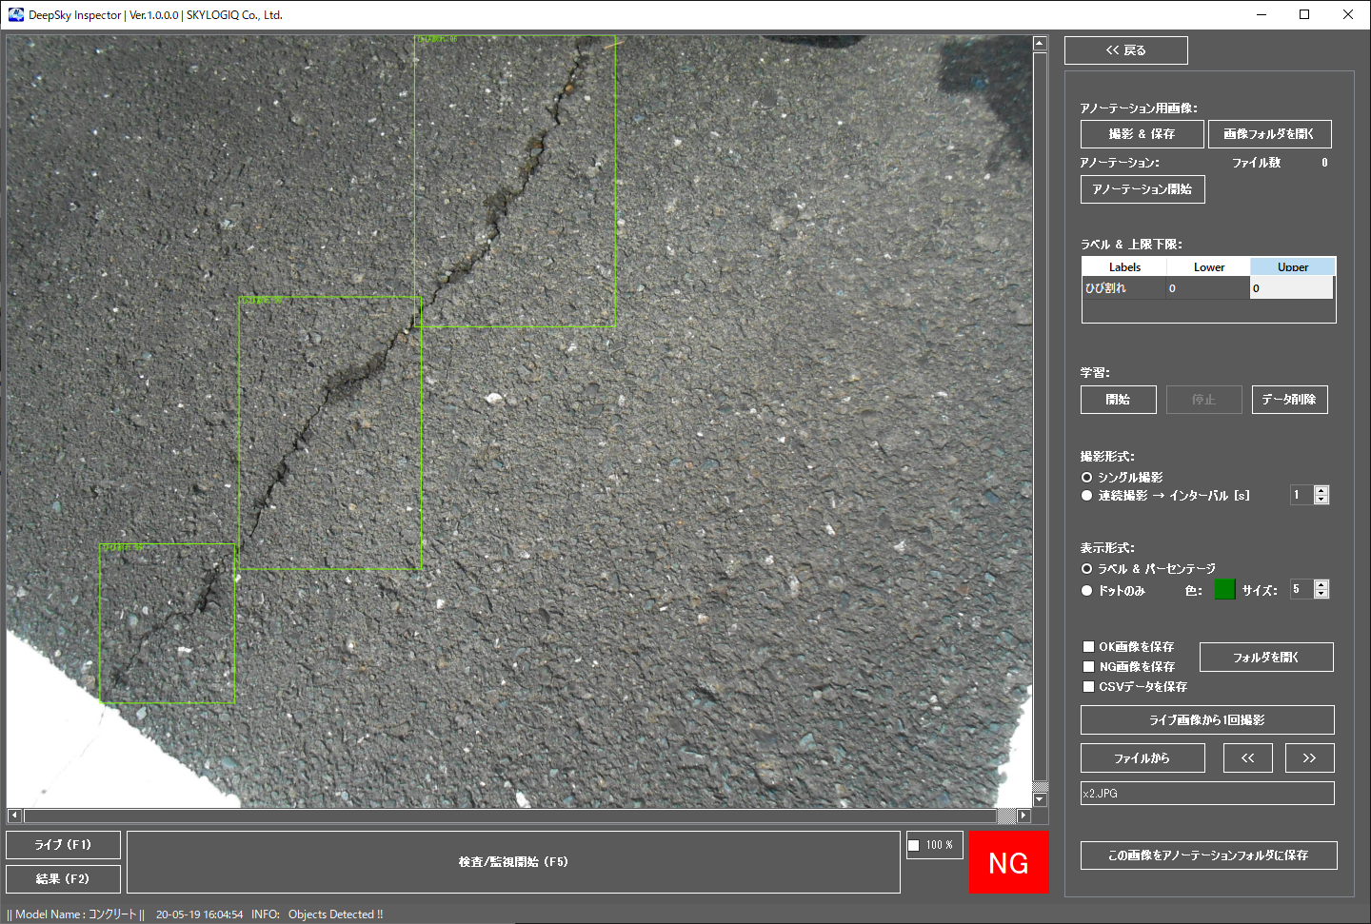Screen dimensions: 1371x924
Task: Edit the Lower value cell of ひび割れ
Action: tap(1208, 288)
